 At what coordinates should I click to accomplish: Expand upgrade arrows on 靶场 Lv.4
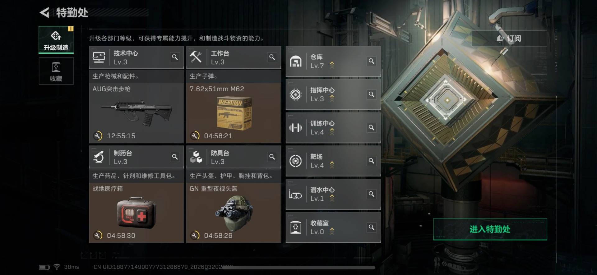pos(332,165)
